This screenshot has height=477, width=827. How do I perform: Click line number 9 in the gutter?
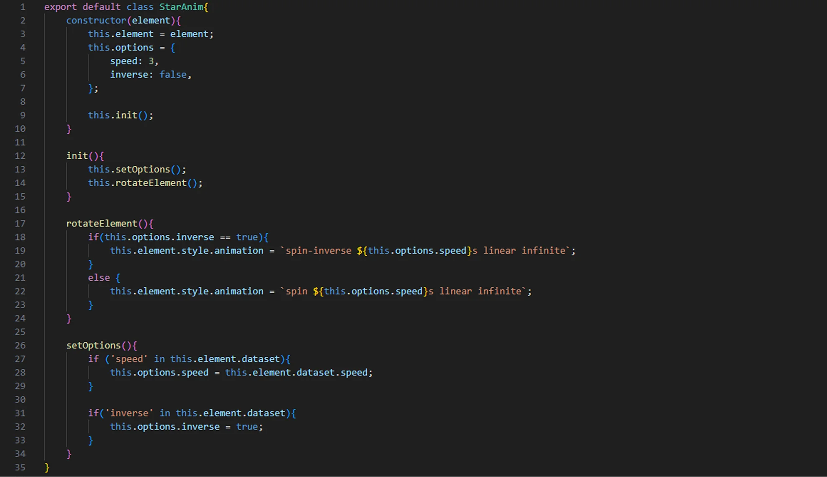tap(23, 115)
